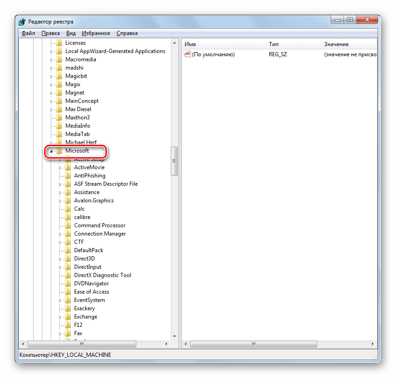The image size is (396, 378).
Task: Click the tree pane scroll up arrow
Action: pyautogui.click(x=175, y=43)
